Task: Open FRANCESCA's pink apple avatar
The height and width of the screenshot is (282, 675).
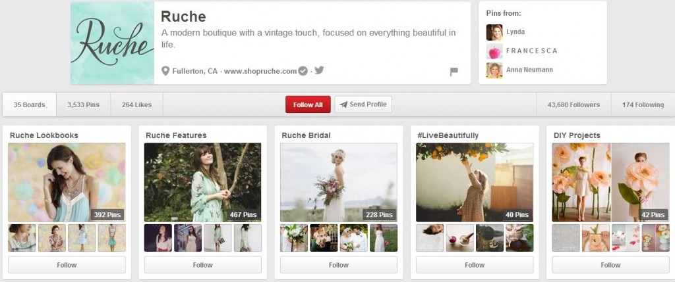Action: tap(494, 51)
